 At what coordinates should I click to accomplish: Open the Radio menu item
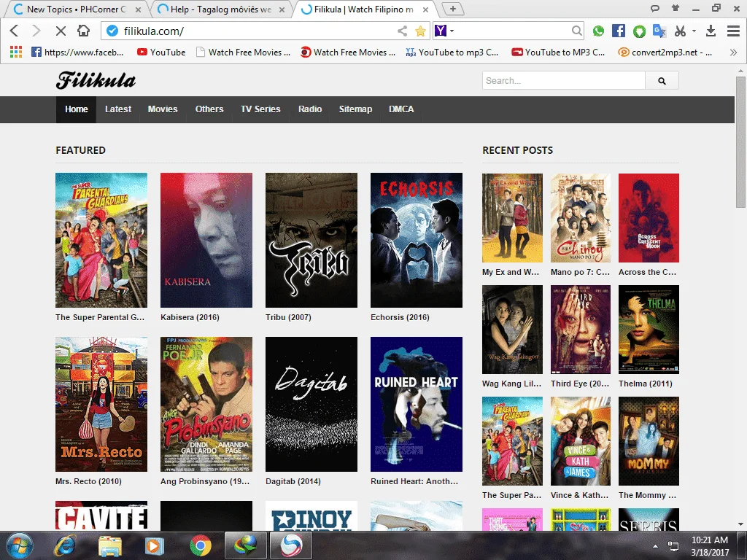pos(310,109)
